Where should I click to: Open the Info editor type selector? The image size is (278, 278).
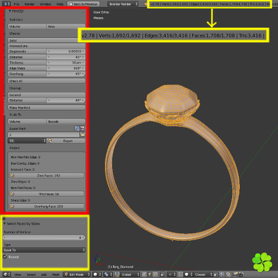pyautogui.click(x=7, y=4)
